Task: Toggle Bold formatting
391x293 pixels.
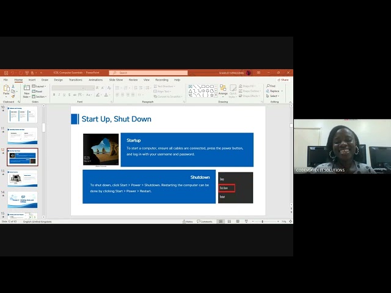Action: [54, 95]
